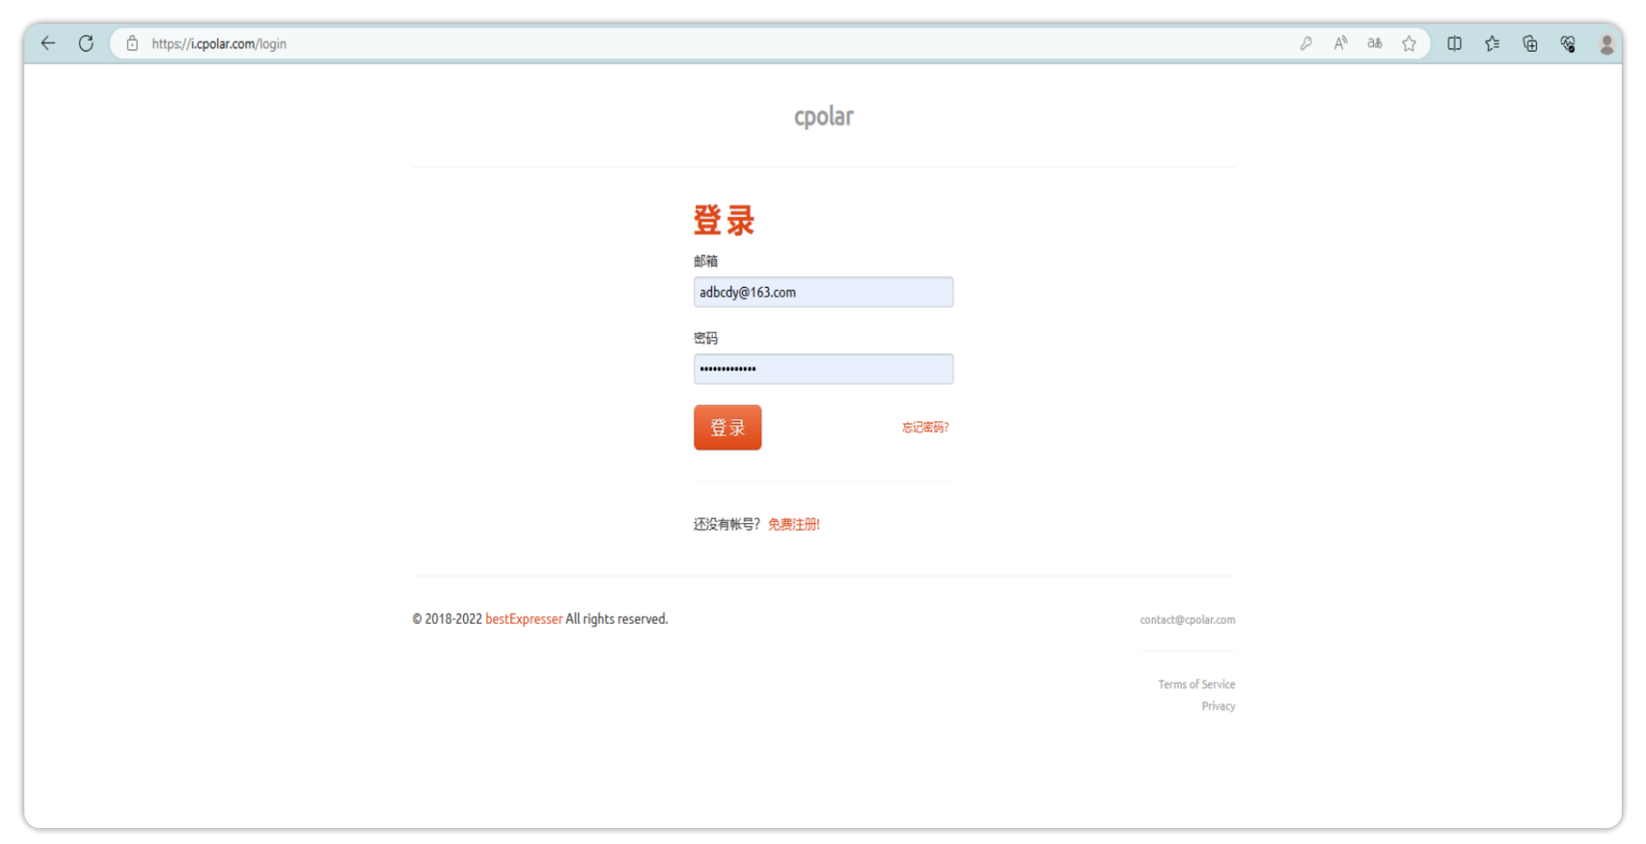This screenshot has width=1646, height=844.
Task: Open the Privacy link in footer
Action: pyautogui.click(x=1218, y=706)
